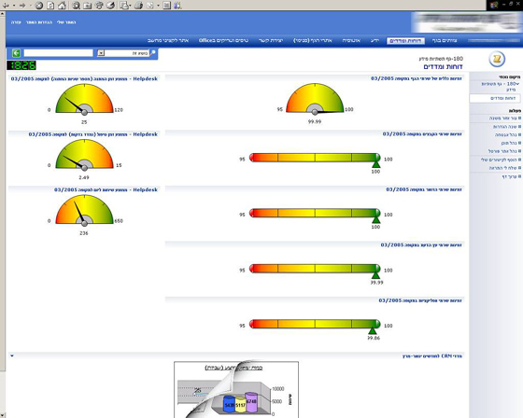The width and height of the screenshot is (523, 418).
Task: Collapse the CRM section with its small arrow
Action: click(x=12, y=356)
